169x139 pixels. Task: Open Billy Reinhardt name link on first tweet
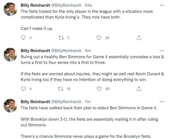(35, 5)
